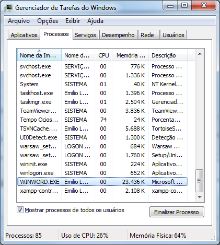The image size is (220, 245).
Task: Close the Task Manager window
Action: pyautogui.click(x=204, y=6)
